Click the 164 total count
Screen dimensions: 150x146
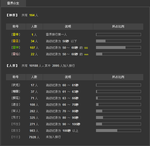(32, 15)
